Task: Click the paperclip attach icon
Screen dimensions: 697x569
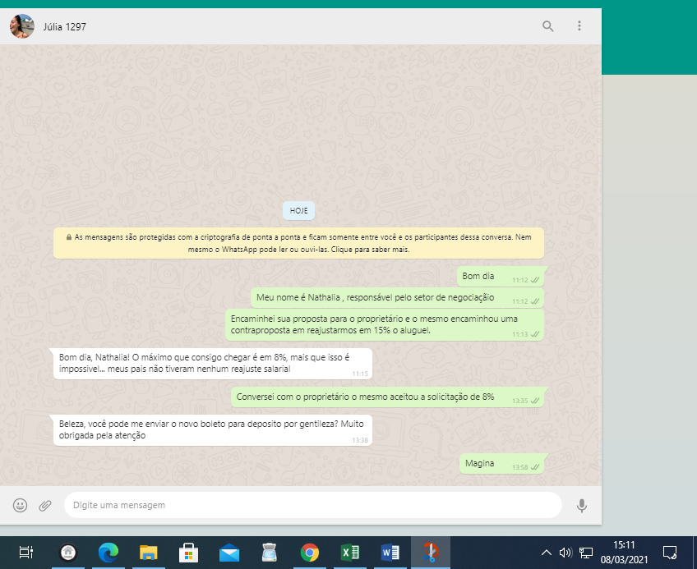Action: pyautogui.click(x=45, y=505)
